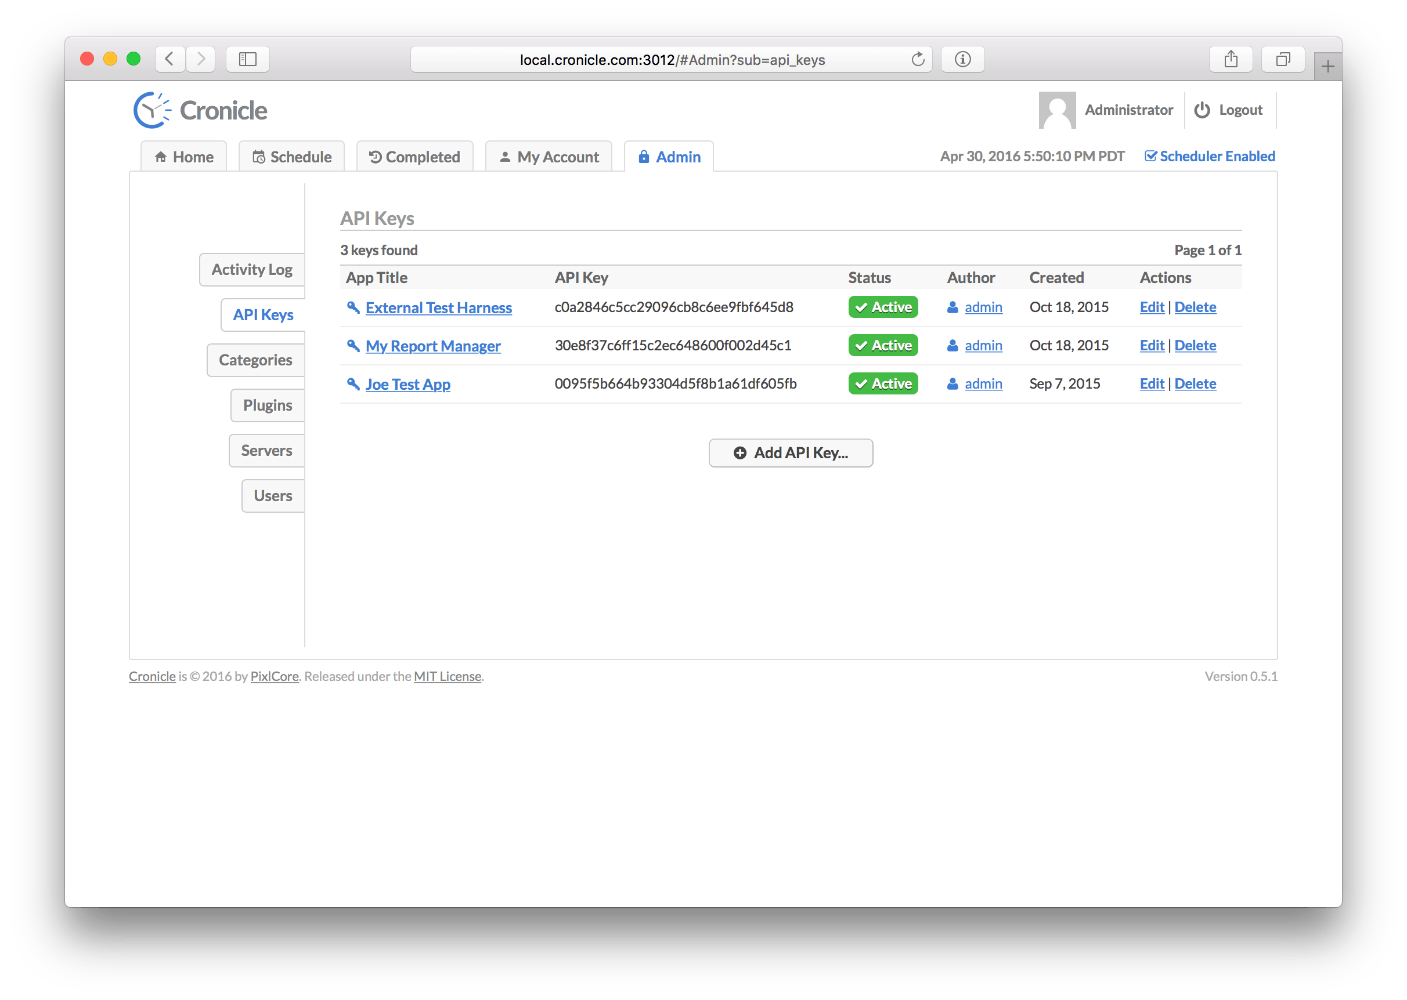This screenshot has height=1000, width=1407.
Task: Click the Cronicle clock logo icon
Action: click(x=151, y=110)
